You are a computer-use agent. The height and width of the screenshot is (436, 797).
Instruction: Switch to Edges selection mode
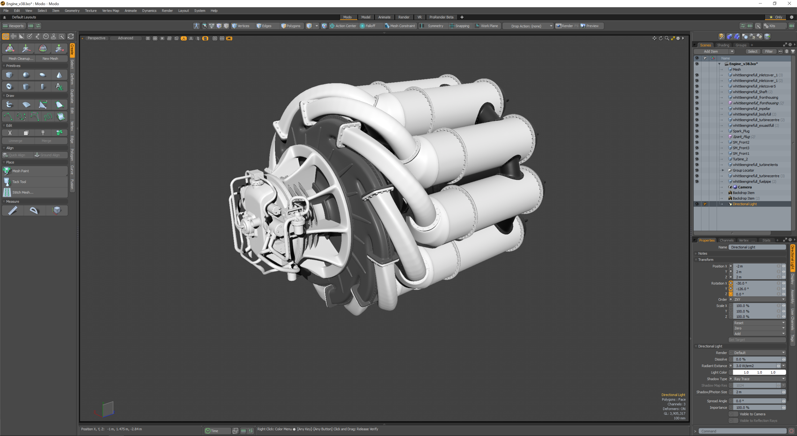coord(264,26)
